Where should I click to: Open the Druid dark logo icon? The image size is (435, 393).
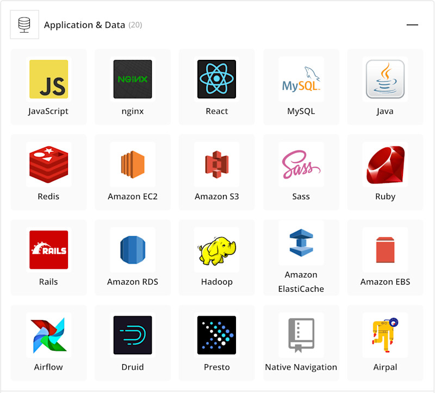(x=133, y=335)
